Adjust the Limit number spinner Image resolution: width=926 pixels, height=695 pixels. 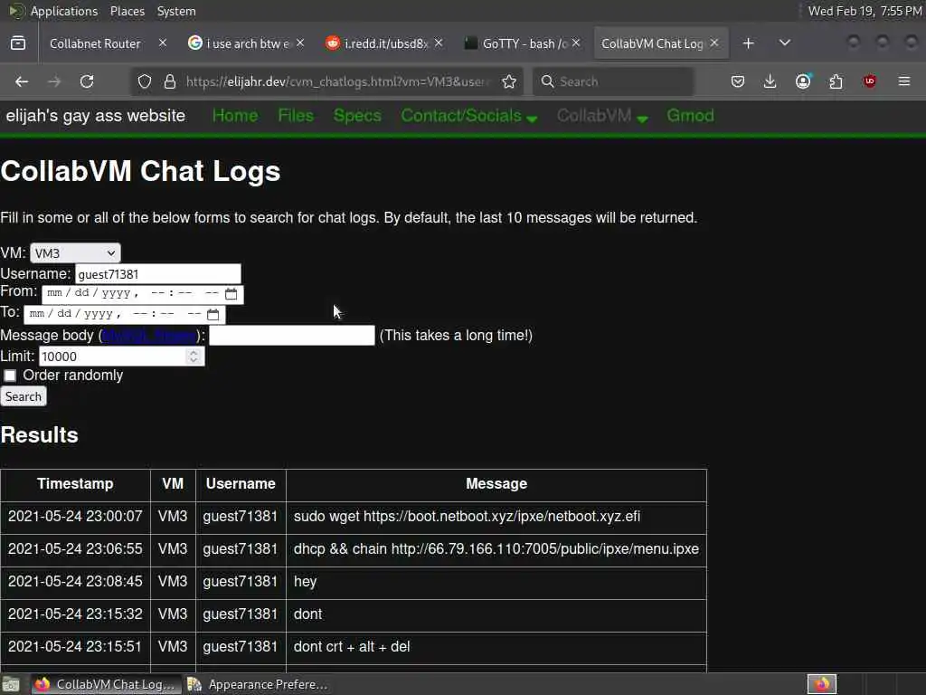pos(194,357)
